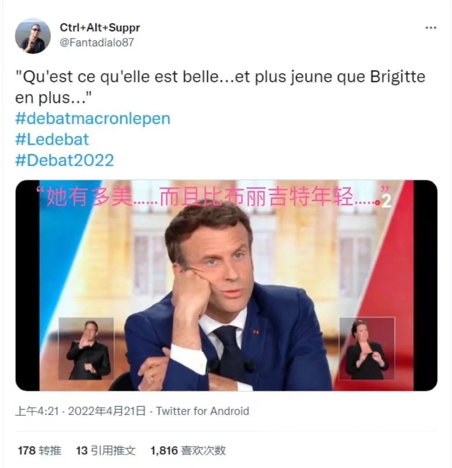The width and height of the screenshot is (452, 468).
Task: Open the #debatmacronlepen hashtag
Action: click(93, 119)
